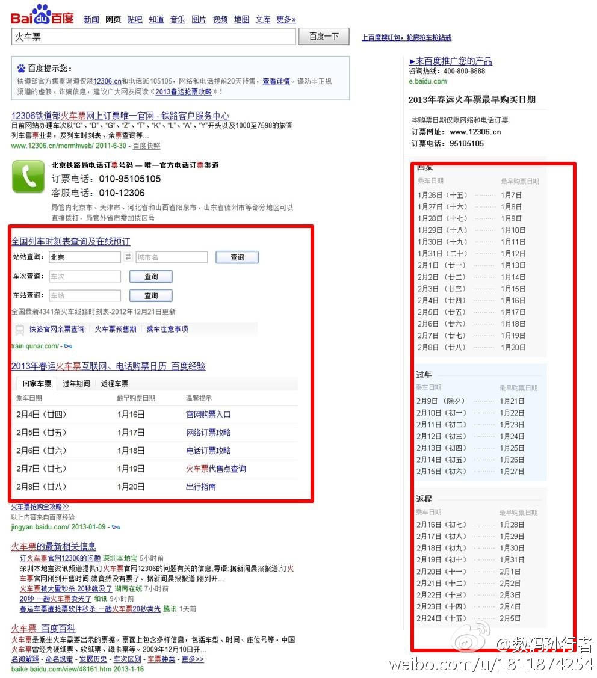
Task: Open 火车票的最新相关信息 heading link
Action: [54, 546]
